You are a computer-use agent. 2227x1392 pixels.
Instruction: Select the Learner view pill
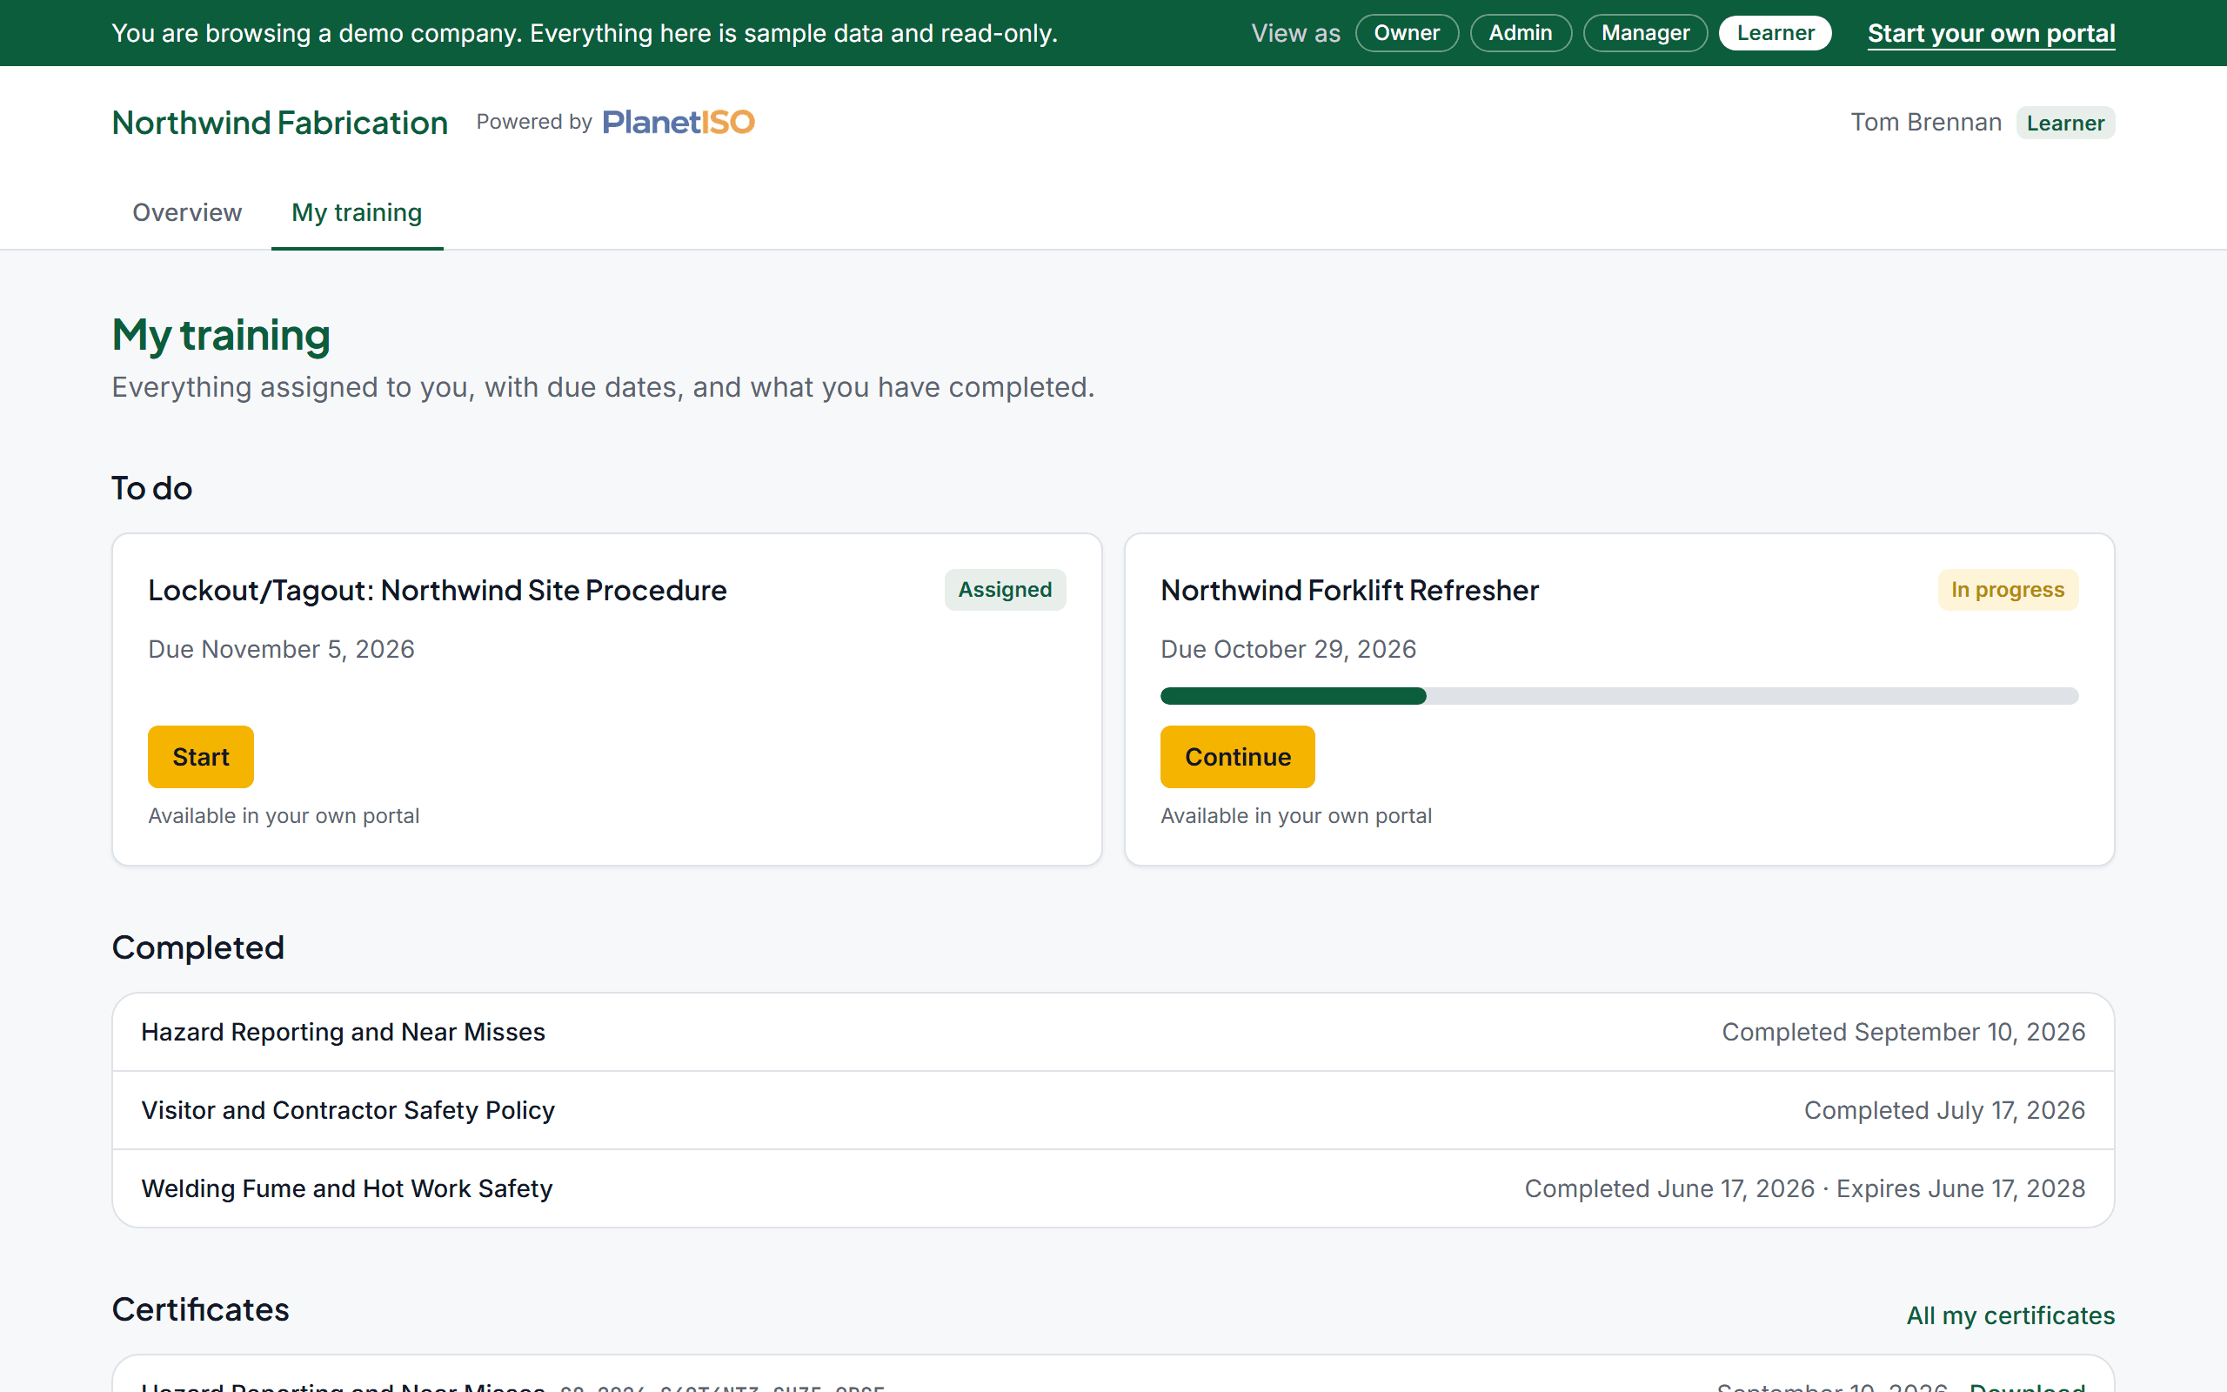tap(1776, 33)
